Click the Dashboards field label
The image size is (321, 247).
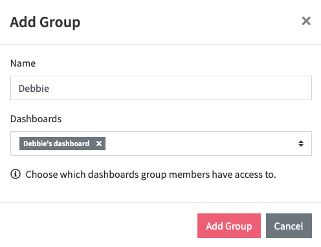(x=36, y=119)
